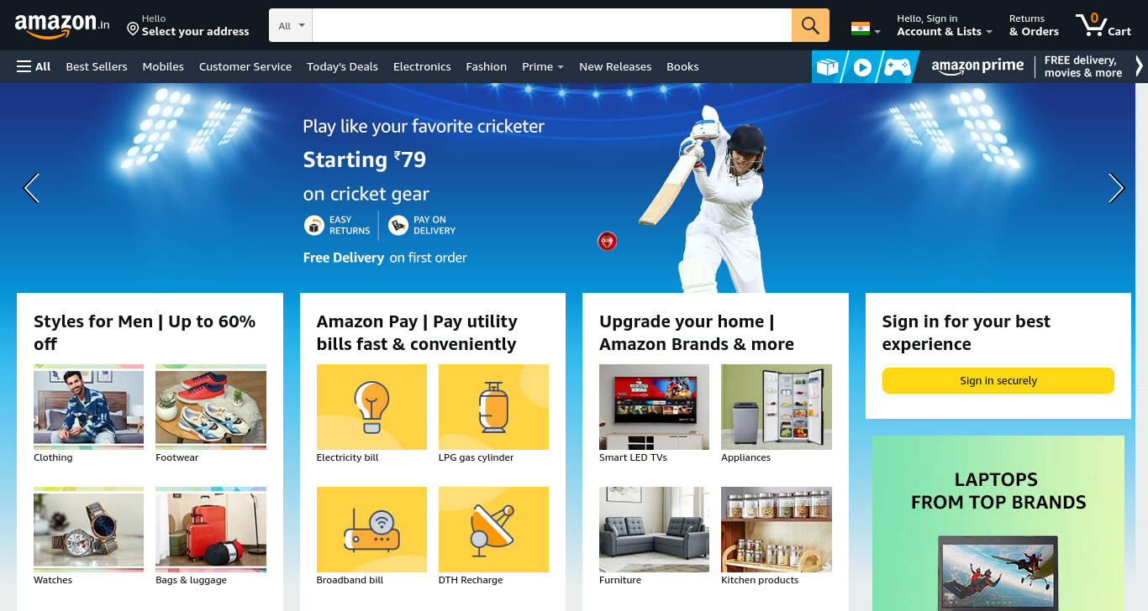Click the magnifying glass search button
This screenshot has width=1148, height=611.
pyautogui.click(x=810, y=25)
